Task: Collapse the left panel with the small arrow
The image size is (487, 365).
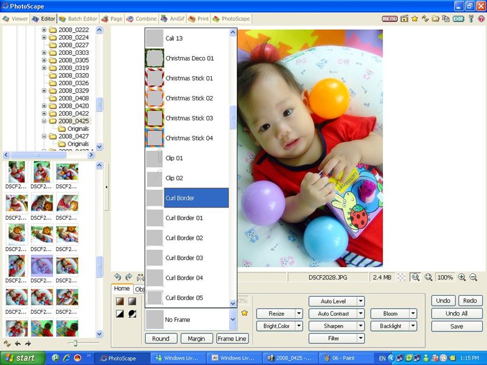Action: (107, 187)
